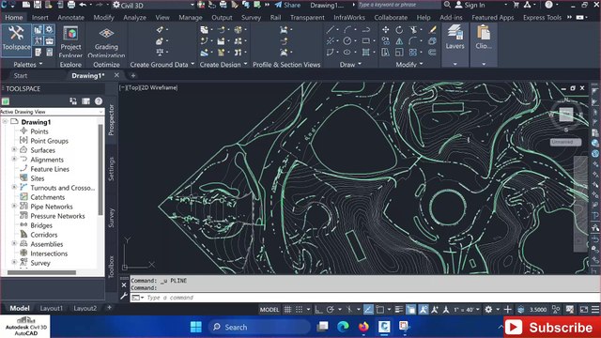Select Catchments tree item
The height and width of the screenshot is (338, 601).
[x=48, y=197]
